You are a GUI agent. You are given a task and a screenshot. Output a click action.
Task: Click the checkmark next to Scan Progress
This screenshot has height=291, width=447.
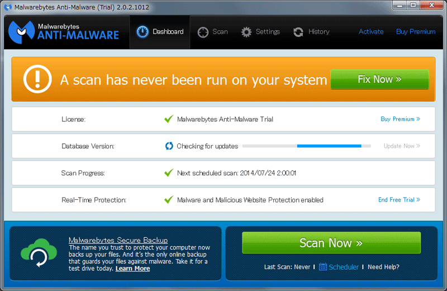tap(169, 172)
